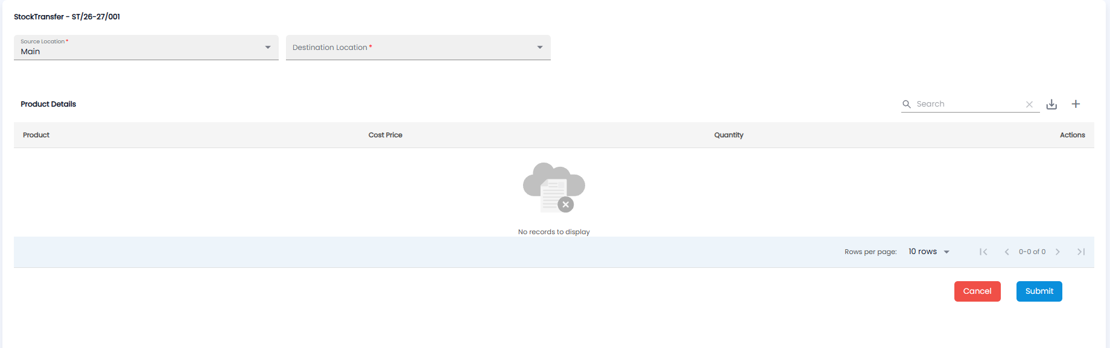Go to the previous page

pos(1007,252)
